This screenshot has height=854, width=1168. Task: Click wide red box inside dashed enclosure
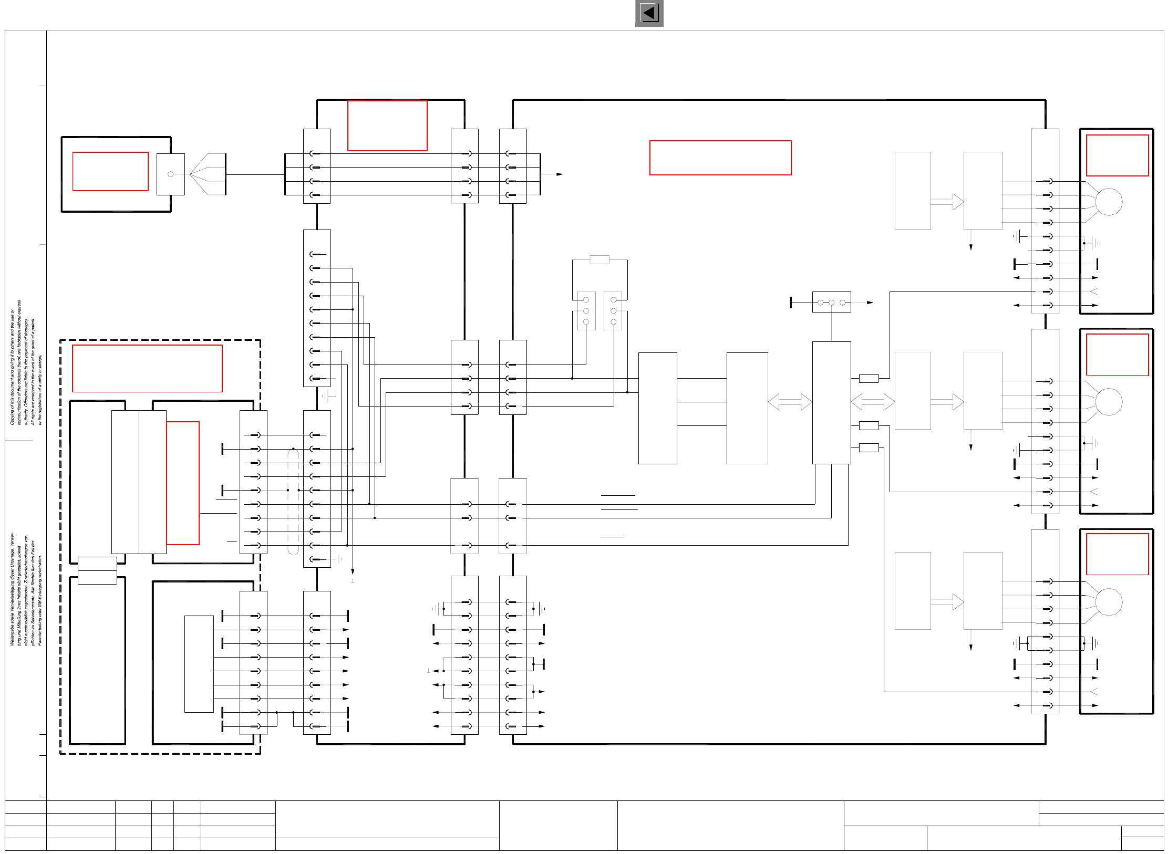point(147,368)
